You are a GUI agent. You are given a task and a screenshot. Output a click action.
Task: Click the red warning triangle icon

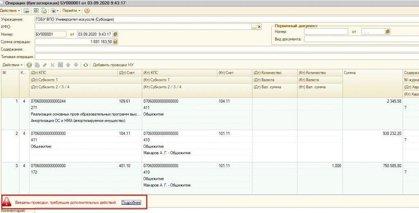(7, 202)
